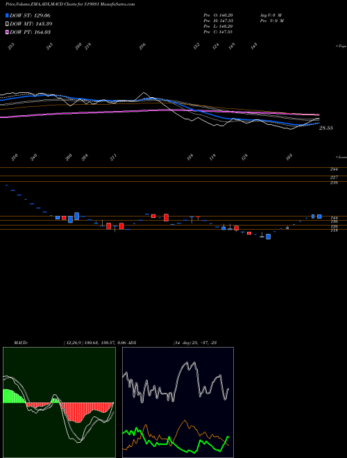Click the rotated top label '255'

pos(11,46)
